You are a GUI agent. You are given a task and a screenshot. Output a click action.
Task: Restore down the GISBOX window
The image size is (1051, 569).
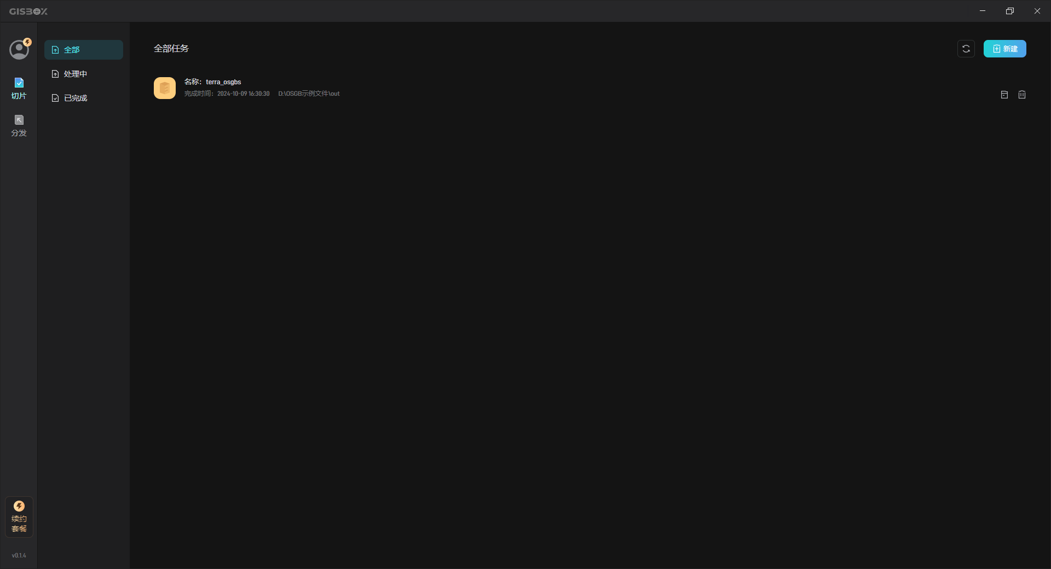(x=1010, y=11)
